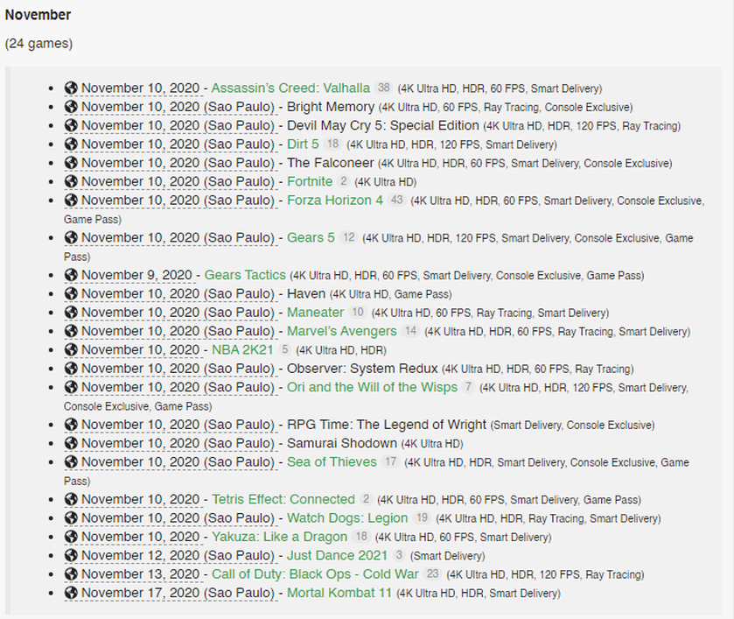734x619 pixels.
Task: Click the (24 games) count text
Action: click(38, 43)
